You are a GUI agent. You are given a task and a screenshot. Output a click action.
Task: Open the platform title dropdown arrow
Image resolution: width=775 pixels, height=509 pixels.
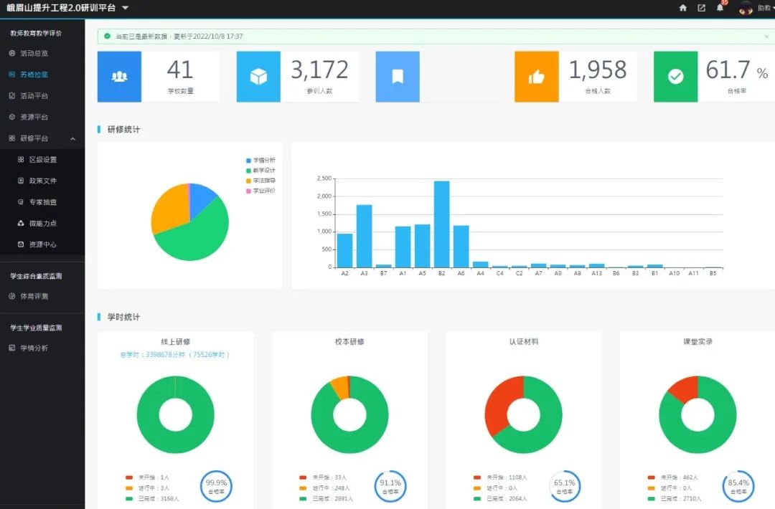click(125, 8)
